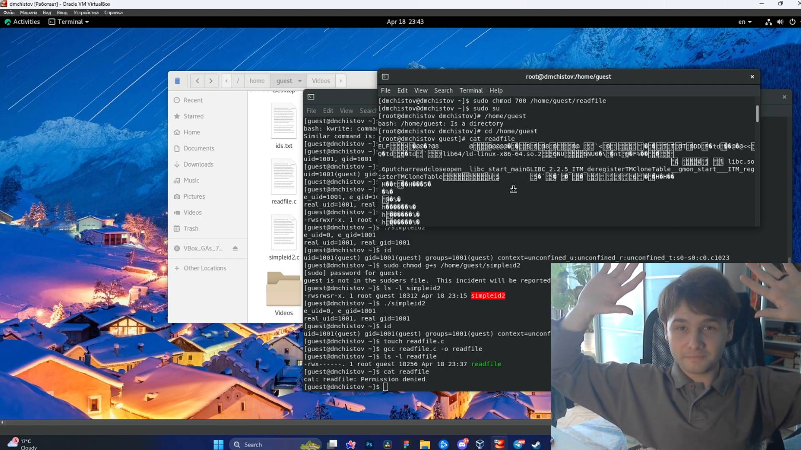801x450 pixels.
Task: Open View menu in root terminal window
Action: tap(421, 90)
